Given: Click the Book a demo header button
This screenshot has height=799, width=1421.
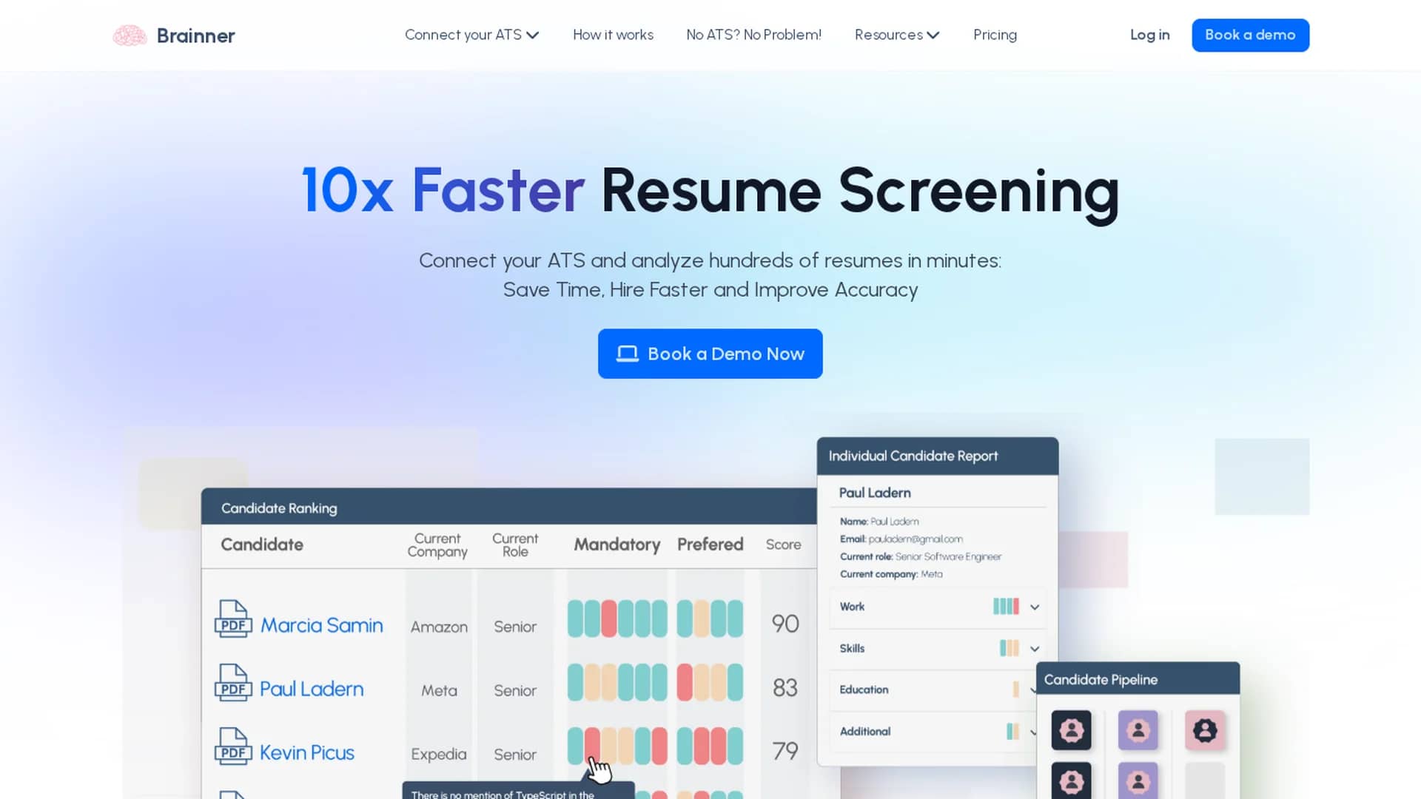Looking at the screenshot, I should click(x=1250, y=35).
